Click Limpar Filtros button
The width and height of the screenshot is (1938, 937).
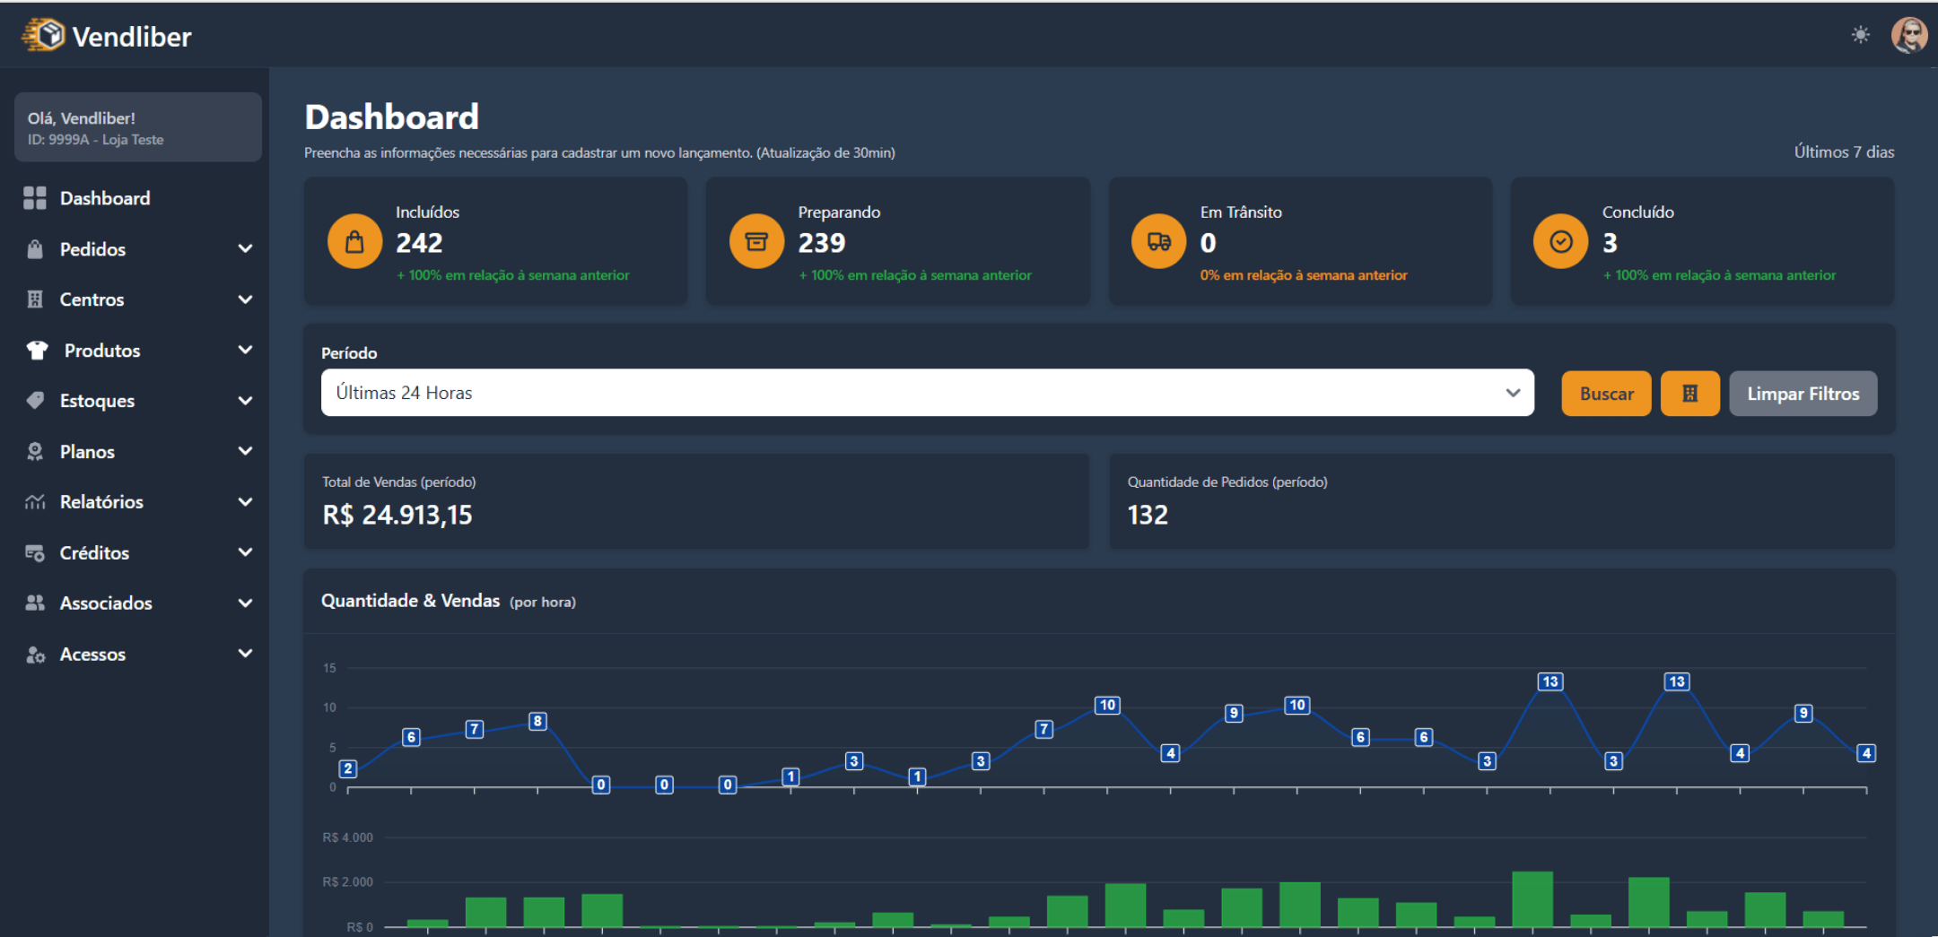(x=1803, y=394)
